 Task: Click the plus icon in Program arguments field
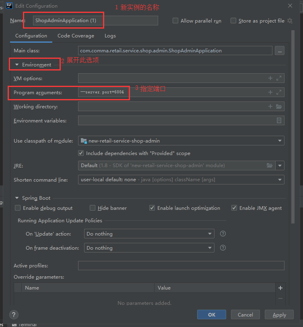pos(270,93)
